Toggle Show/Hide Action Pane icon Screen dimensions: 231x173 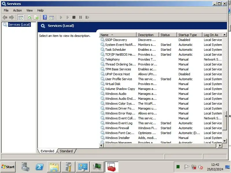click(52, 18)
